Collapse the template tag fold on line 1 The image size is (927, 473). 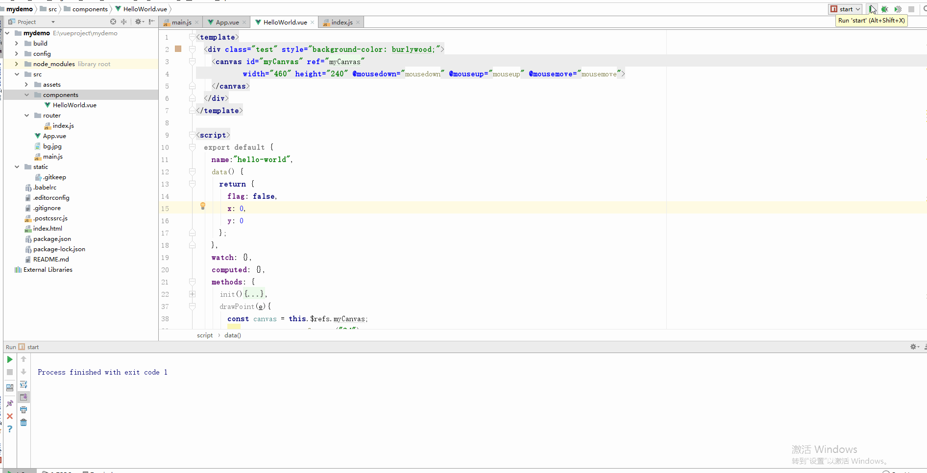[x=192, y=37]
